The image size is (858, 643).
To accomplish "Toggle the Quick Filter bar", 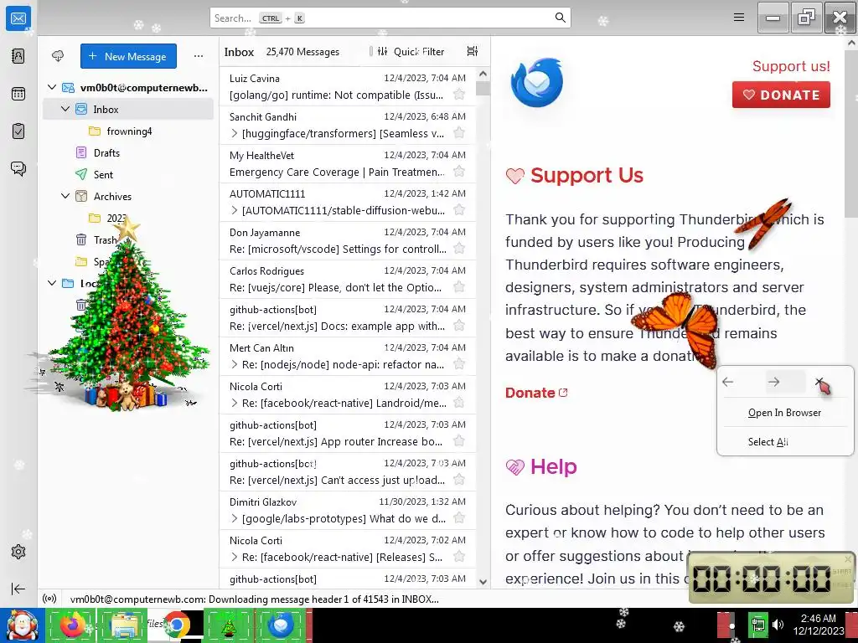I will 411,51.
